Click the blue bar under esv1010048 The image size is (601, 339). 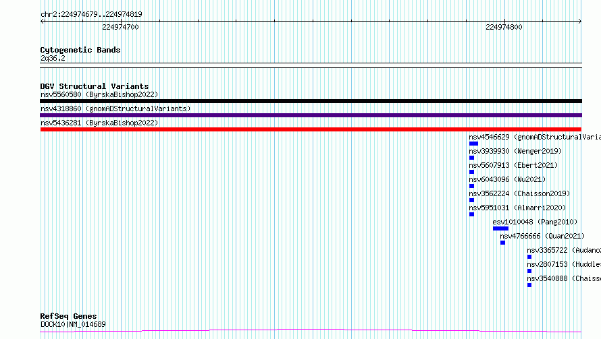(x=500, y=228)
